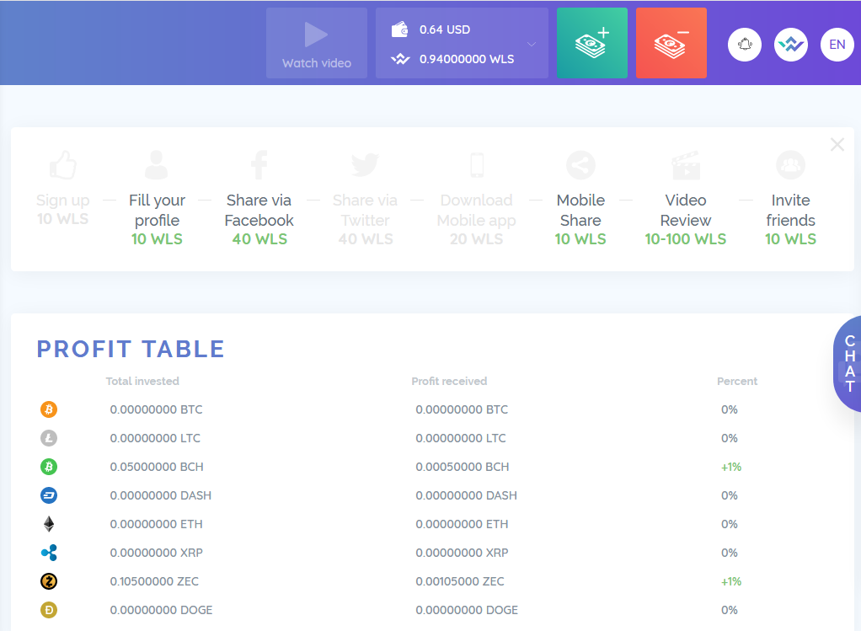The width and height of the screenshot is (861, 631).
Task: Click the +1% percent in BCH row
Action: pyautogui.click(x=731, y=467)
